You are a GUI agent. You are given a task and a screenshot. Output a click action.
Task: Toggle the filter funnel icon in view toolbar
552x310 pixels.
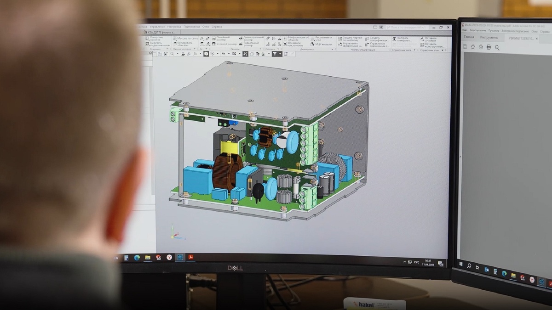click(274, 54)
